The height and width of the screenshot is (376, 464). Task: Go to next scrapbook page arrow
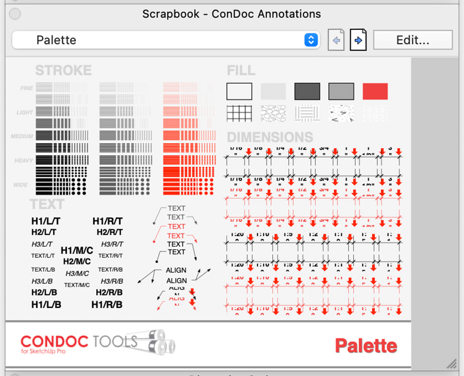click(x=358, y=40)
